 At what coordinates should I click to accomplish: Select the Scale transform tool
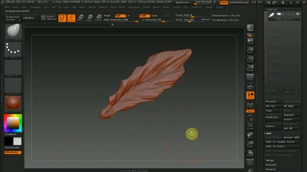[x=89, y=18]
